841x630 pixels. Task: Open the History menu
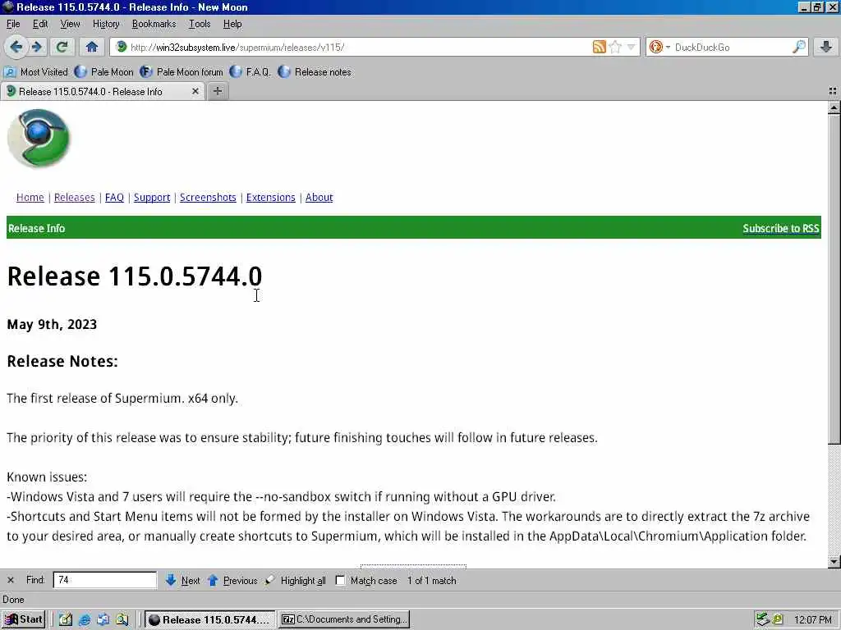click(106, 24)
